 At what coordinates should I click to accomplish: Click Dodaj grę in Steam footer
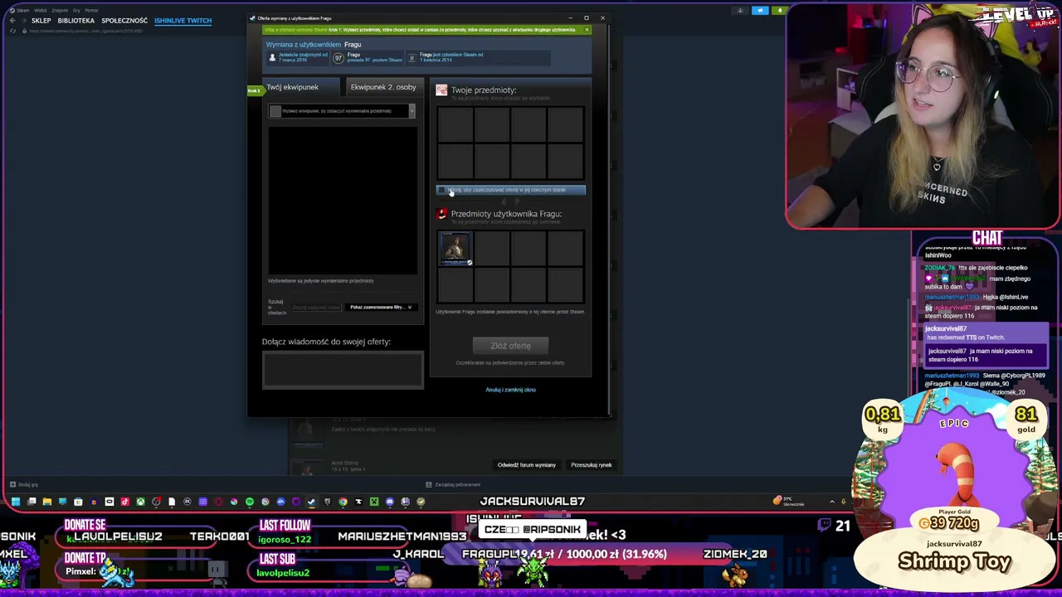24,484
